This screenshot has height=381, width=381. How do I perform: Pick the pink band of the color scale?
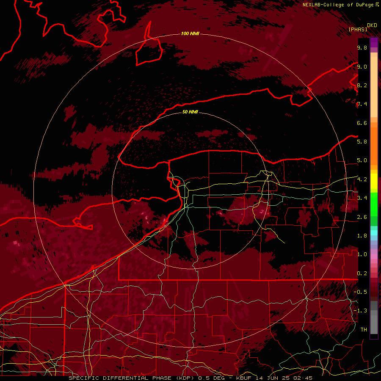point(374,257)
